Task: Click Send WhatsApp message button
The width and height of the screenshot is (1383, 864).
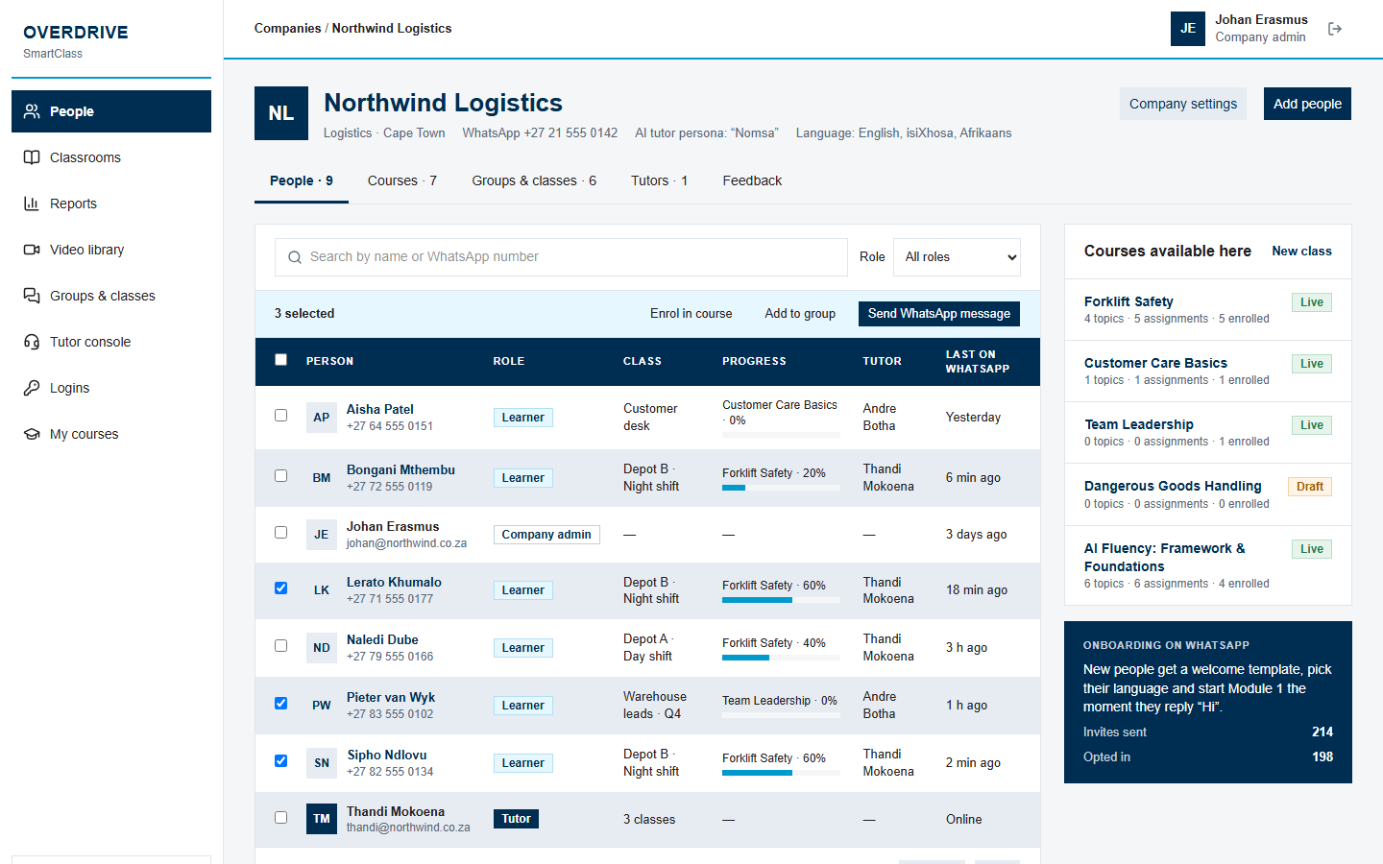Action: 939,314
